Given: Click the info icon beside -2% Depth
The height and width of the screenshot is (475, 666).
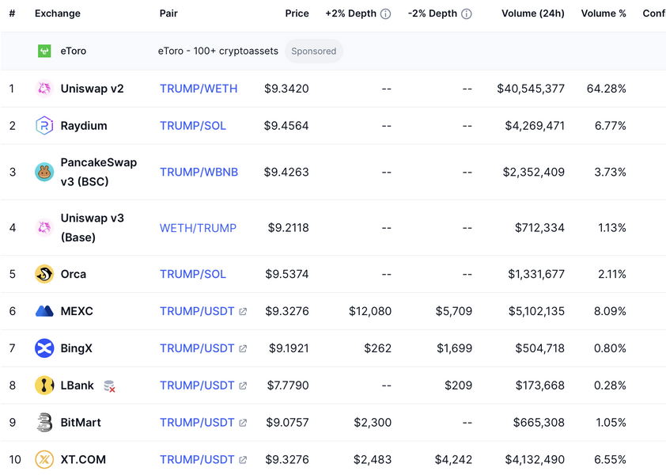Looking at the screenshot, I should point(467,14).
